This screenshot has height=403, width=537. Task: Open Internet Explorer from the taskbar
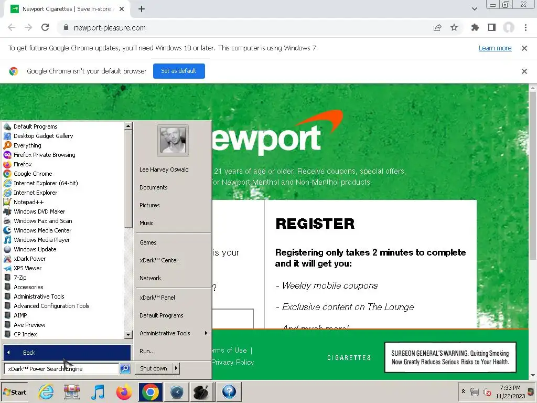46,392
